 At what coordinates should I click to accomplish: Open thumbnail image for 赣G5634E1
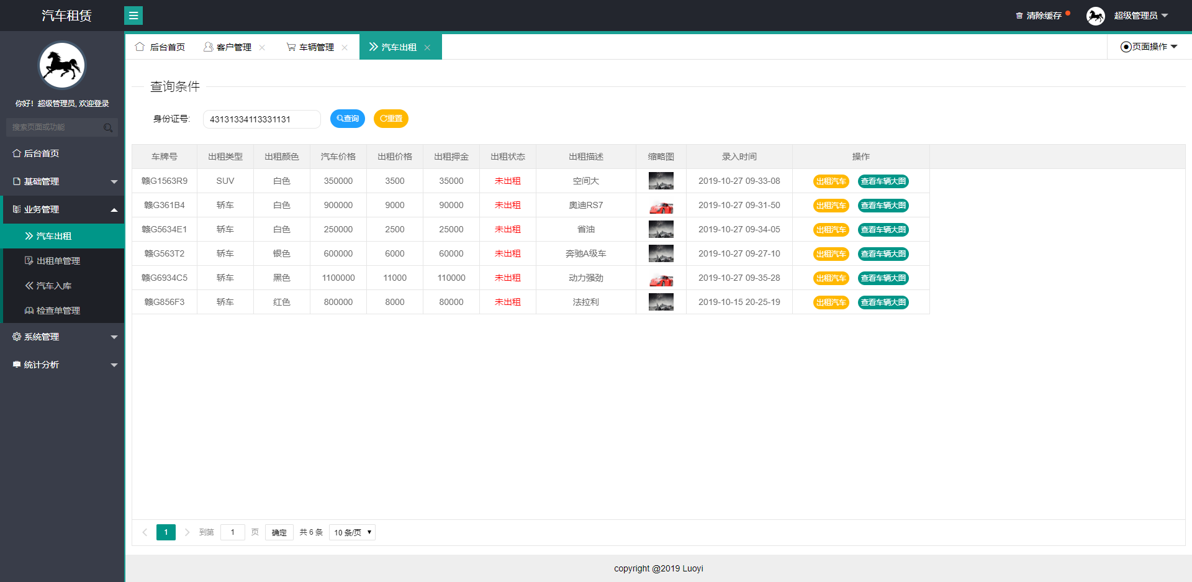coord(661,229)
